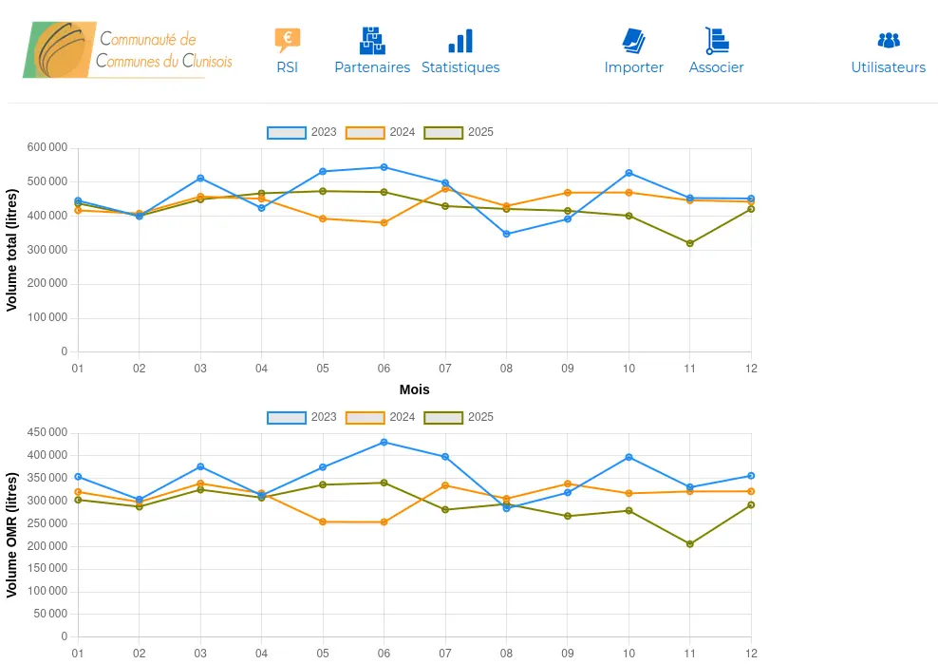Click the RSI text label in the navigation
938x664 pixels.
pos(287,66)
